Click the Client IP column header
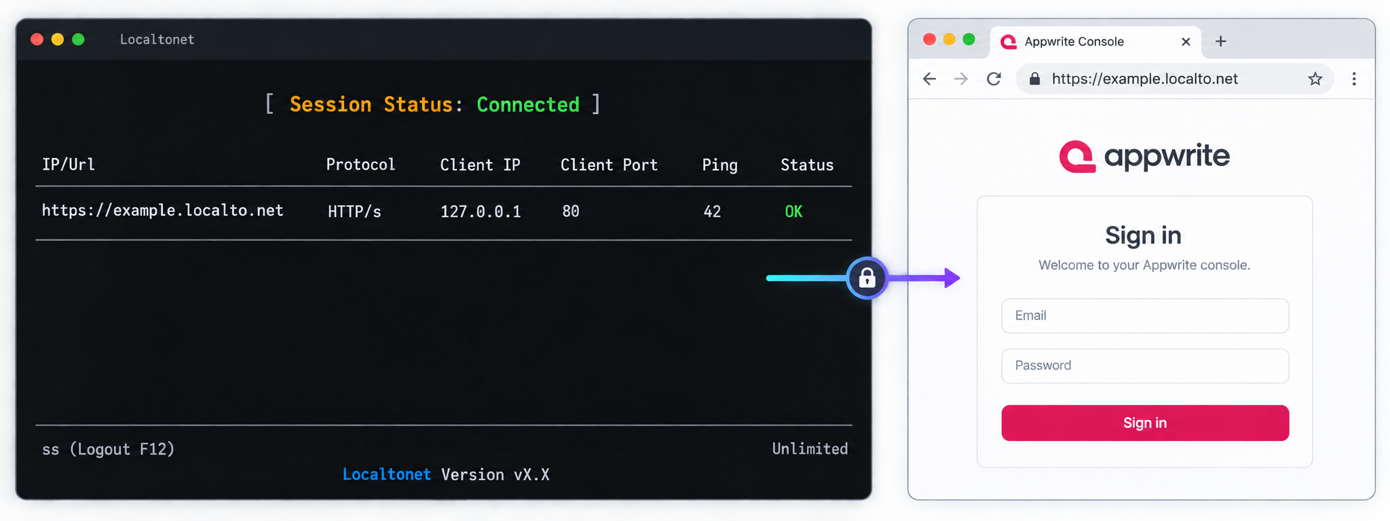 481,165
